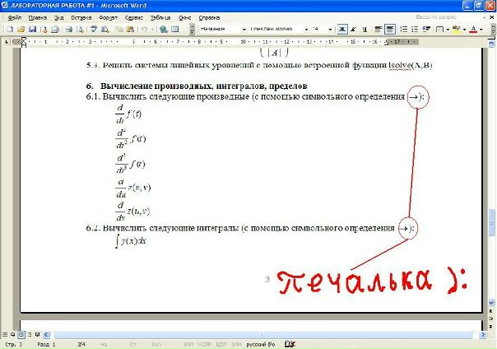The image size is (497, 349).
Task: Click the Open document folder icon
Action: [21, 29]
